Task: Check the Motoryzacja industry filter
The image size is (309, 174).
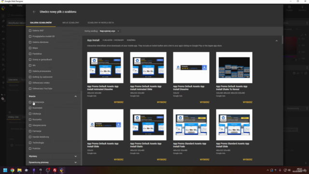Action: (x=30, y=102)
